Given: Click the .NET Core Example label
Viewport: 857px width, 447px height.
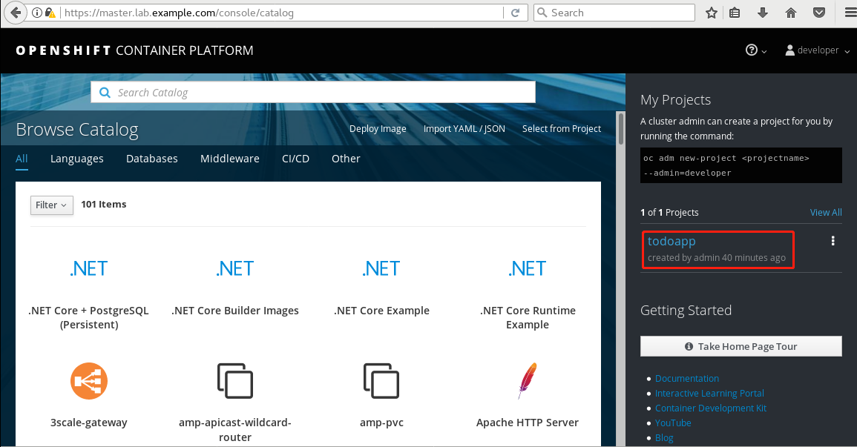Looking at the screenshot, I should [381, 311].
